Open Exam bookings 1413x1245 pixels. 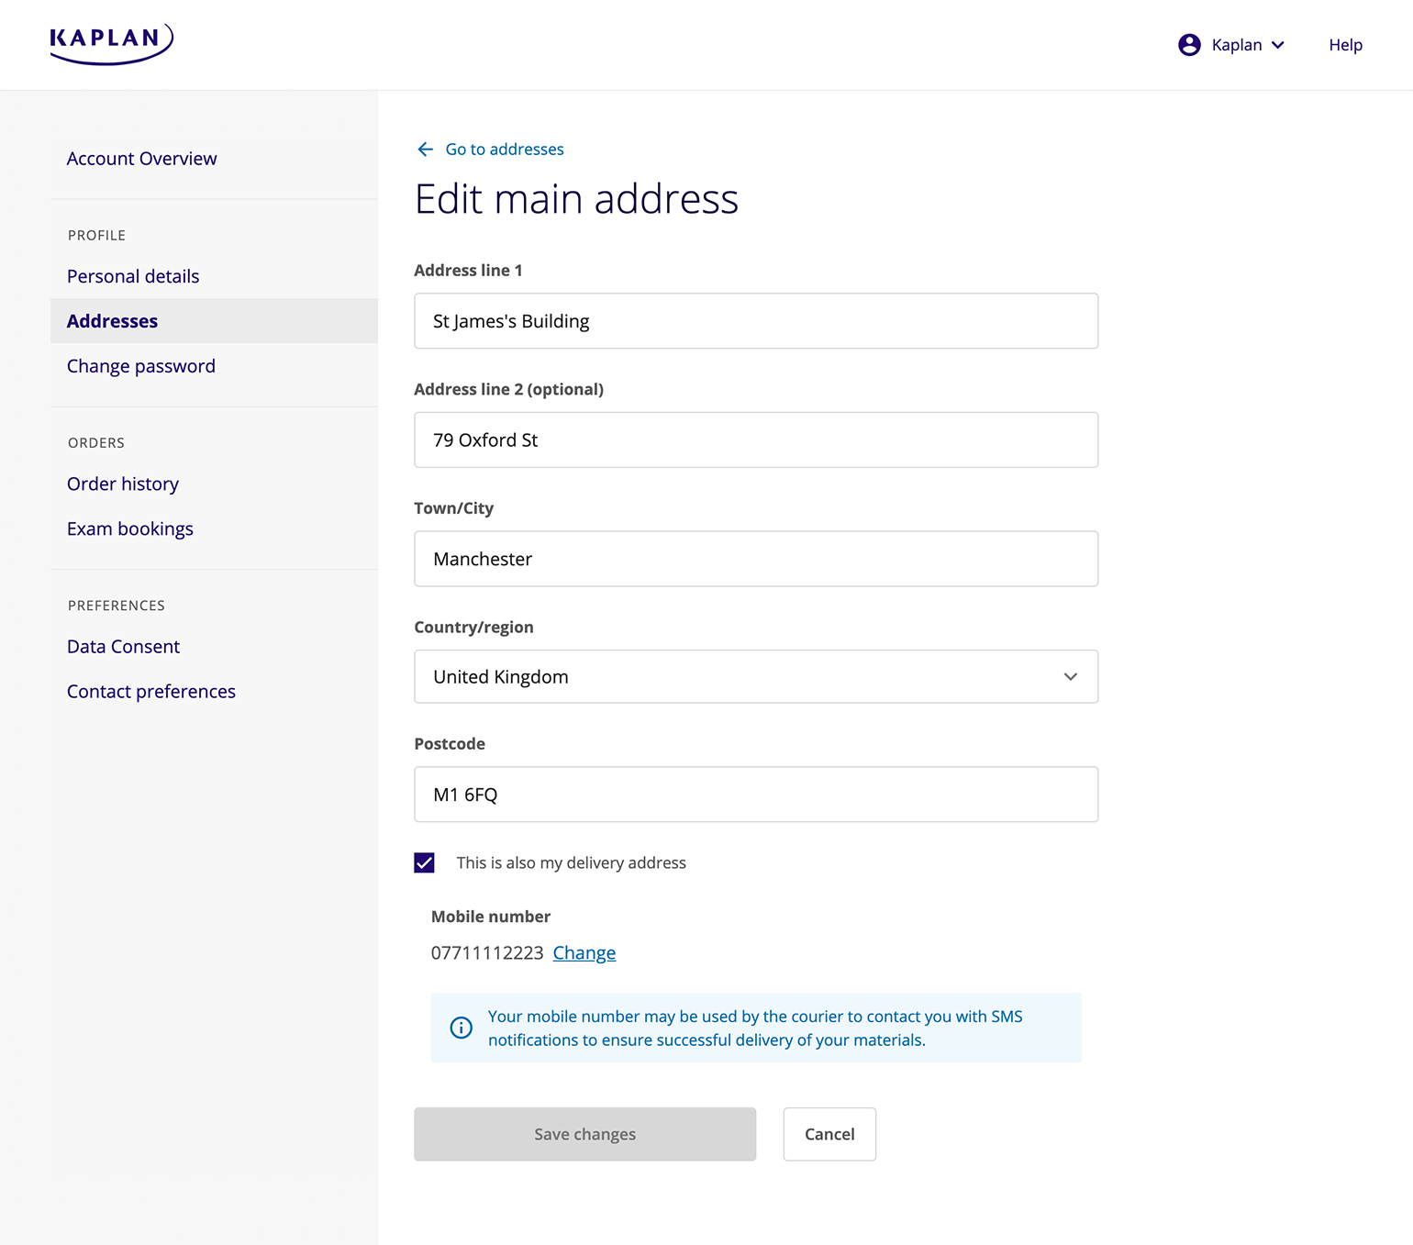[129, 528]
